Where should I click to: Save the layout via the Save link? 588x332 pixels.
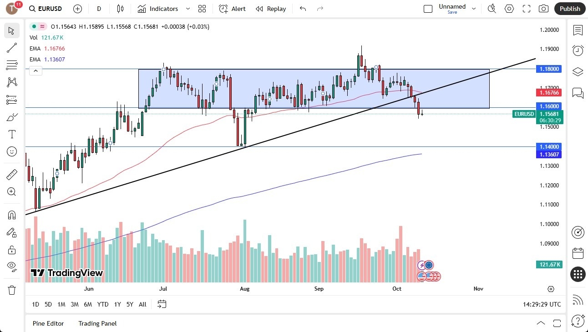click(452, 12)
